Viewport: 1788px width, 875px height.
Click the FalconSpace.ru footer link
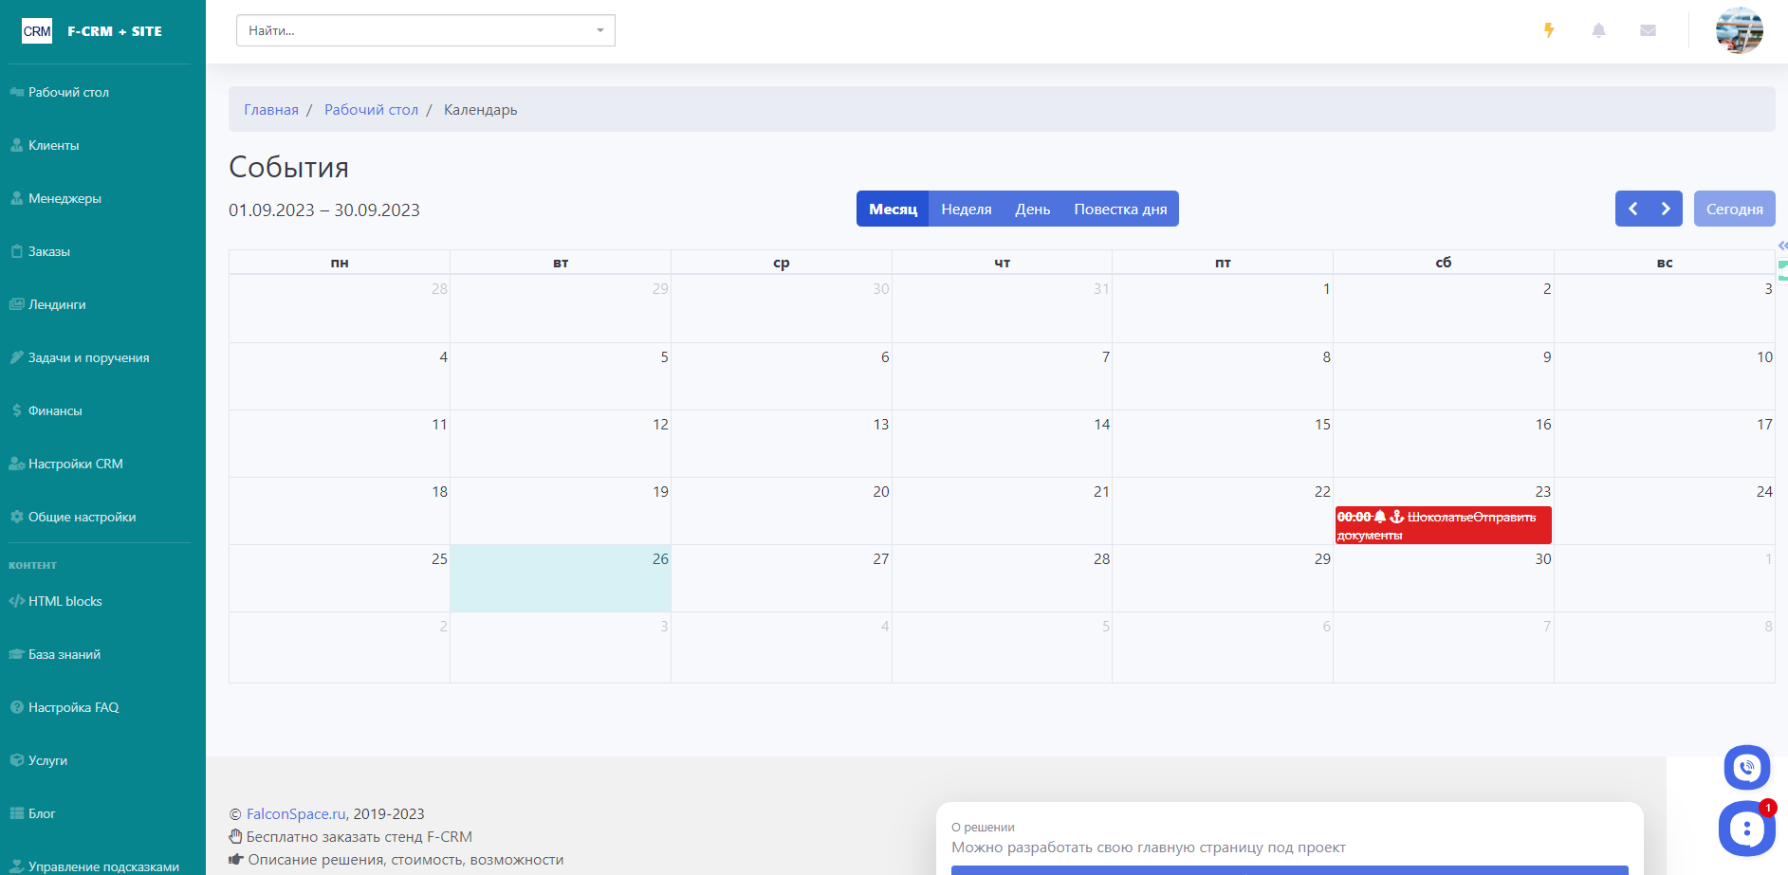(296, 813)
